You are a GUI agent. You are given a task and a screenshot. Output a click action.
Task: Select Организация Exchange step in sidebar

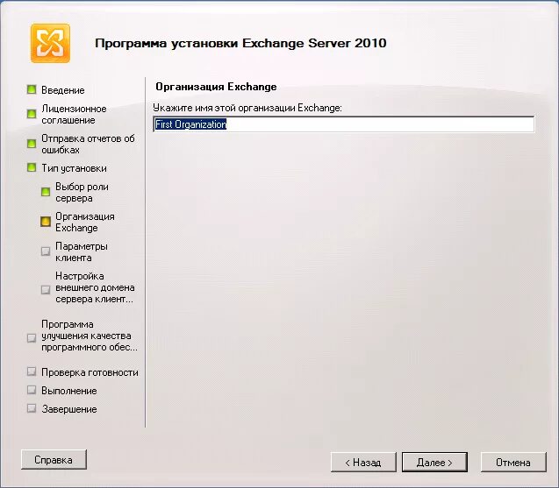click(x=85, y=222)
